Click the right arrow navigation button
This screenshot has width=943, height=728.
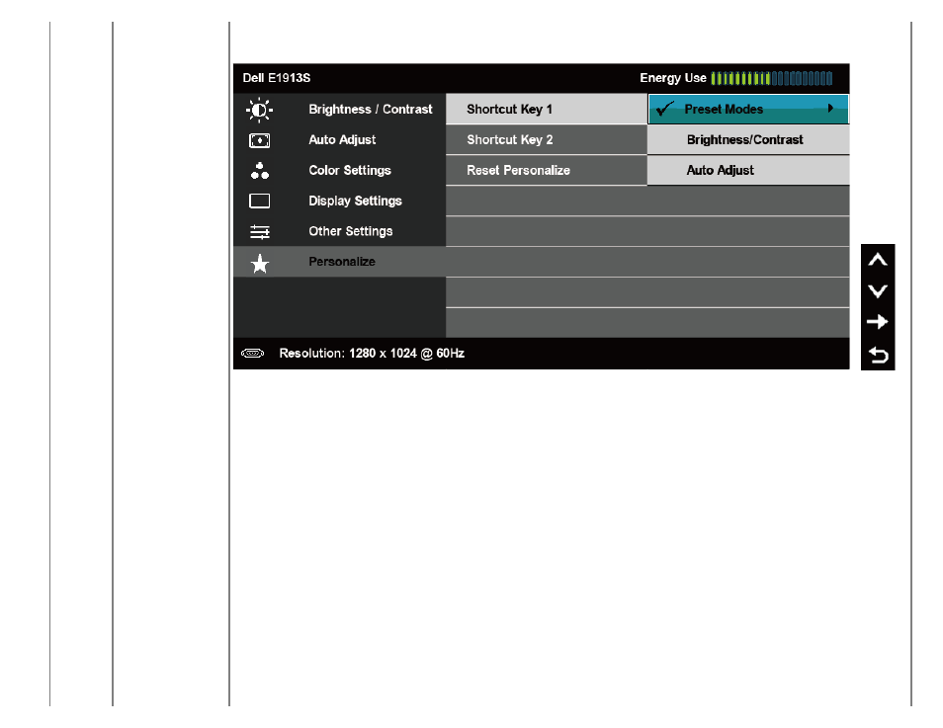[878, 322]
